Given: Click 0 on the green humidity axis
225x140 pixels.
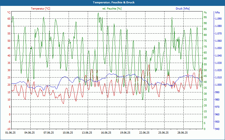Looking at the screenshot, I should click(x=205, y=129).
